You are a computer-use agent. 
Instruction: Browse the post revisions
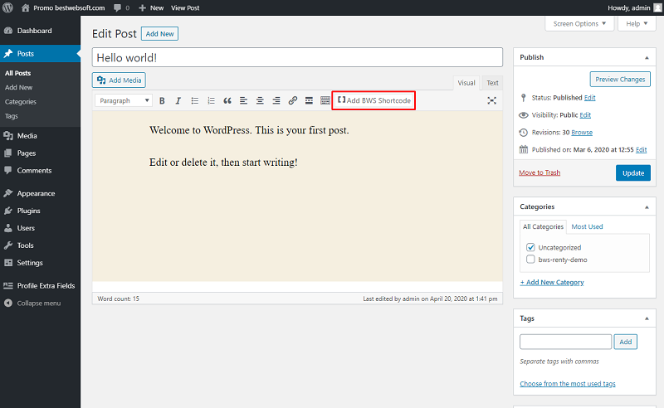point(582,133)
